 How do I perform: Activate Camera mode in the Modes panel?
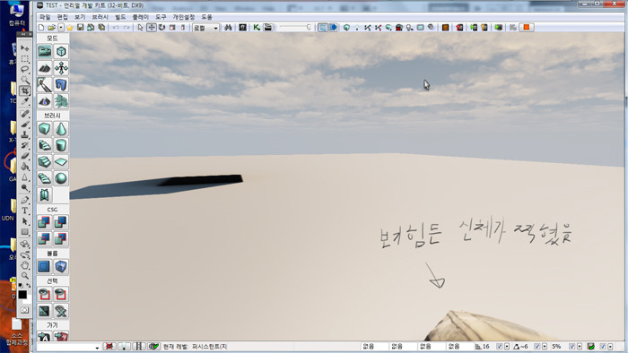point(45,51)
